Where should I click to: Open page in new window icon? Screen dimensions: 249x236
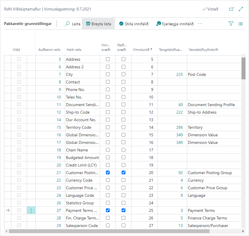point(231,9)
